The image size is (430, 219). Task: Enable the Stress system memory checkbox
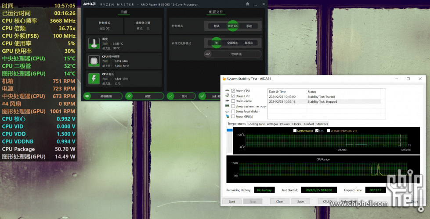pos(233,106)
